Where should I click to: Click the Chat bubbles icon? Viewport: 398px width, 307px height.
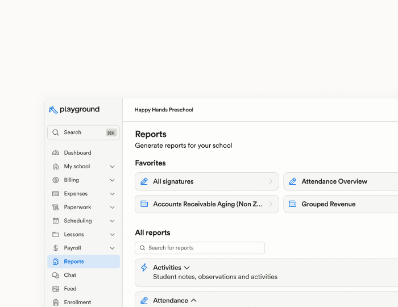(56, 275)
